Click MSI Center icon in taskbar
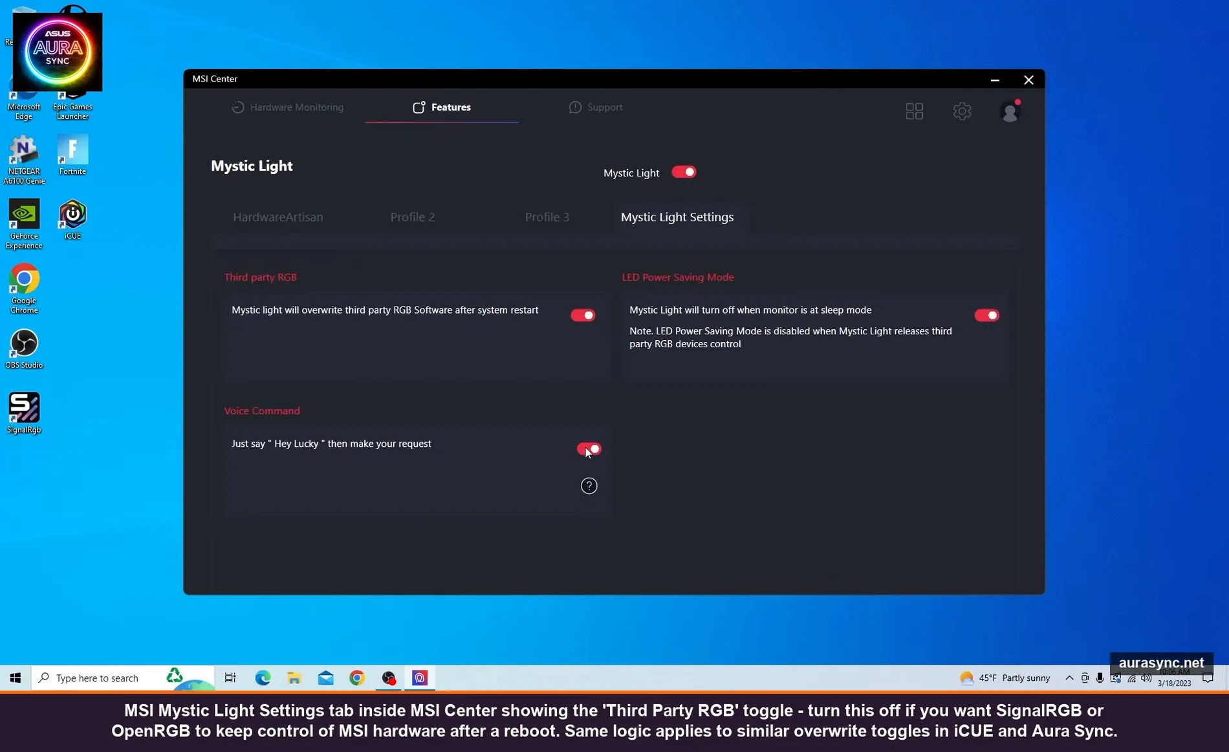The image size is (1229, 752). click(420, 678)
